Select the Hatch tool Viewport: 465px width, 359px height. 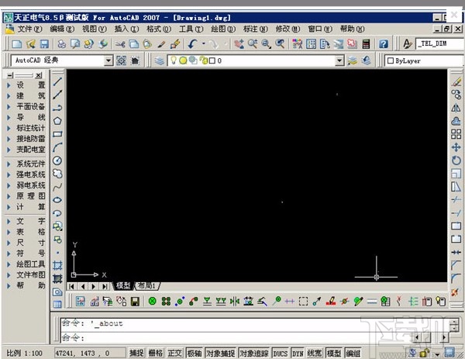coord(57,265)
